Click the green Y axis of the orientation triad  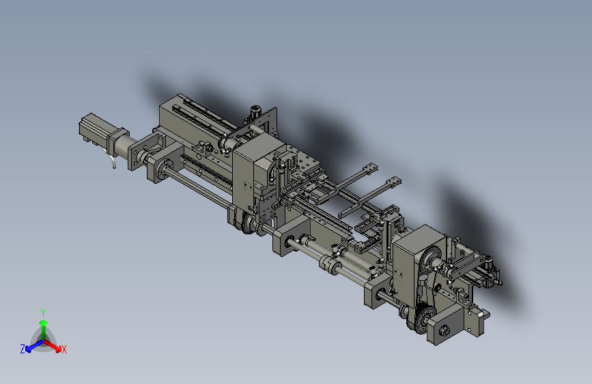pos(44,330)
